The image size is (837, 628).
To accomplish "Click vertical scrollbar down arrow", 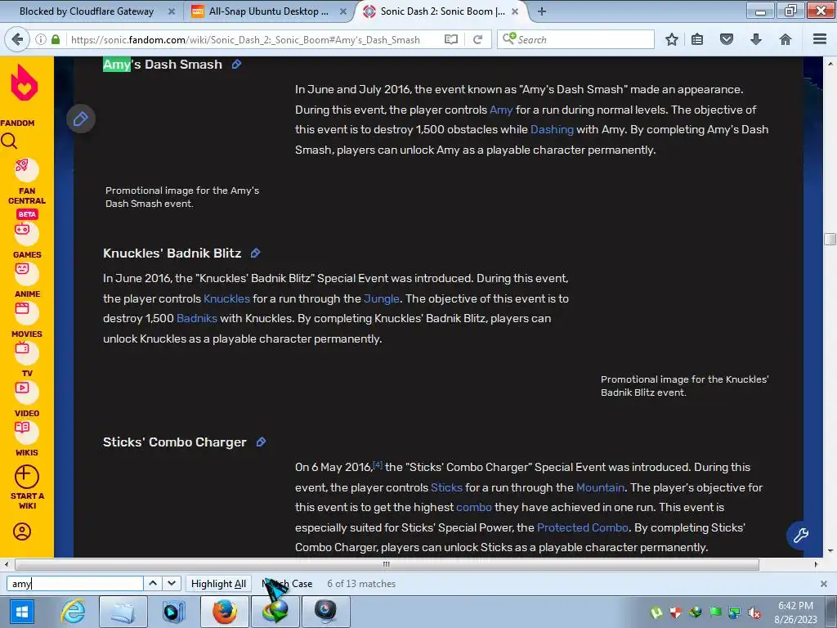I will (830, 550).
